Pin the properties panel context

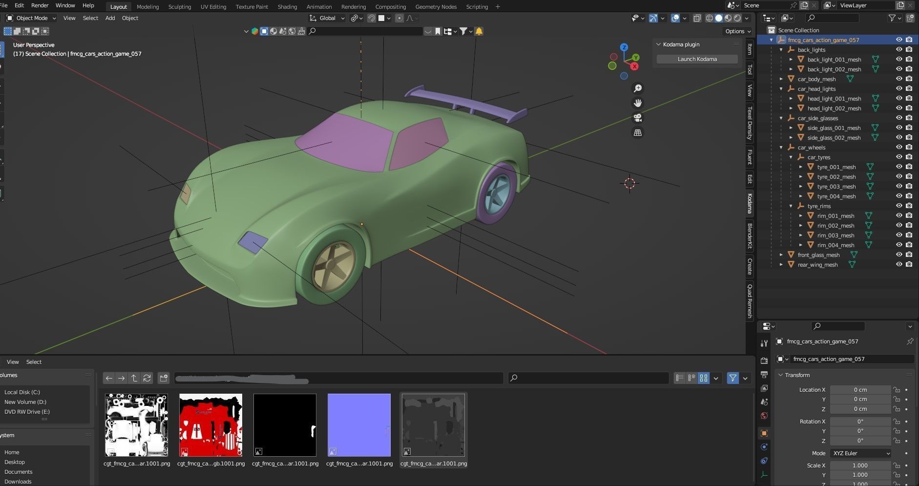click(x=910, y=341)
